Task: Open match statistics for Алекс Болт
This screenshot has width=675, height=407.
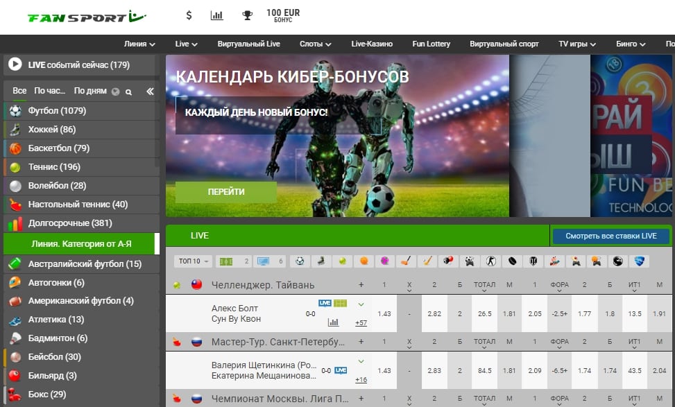Action: pyautogui.click(x=333, y=322)
